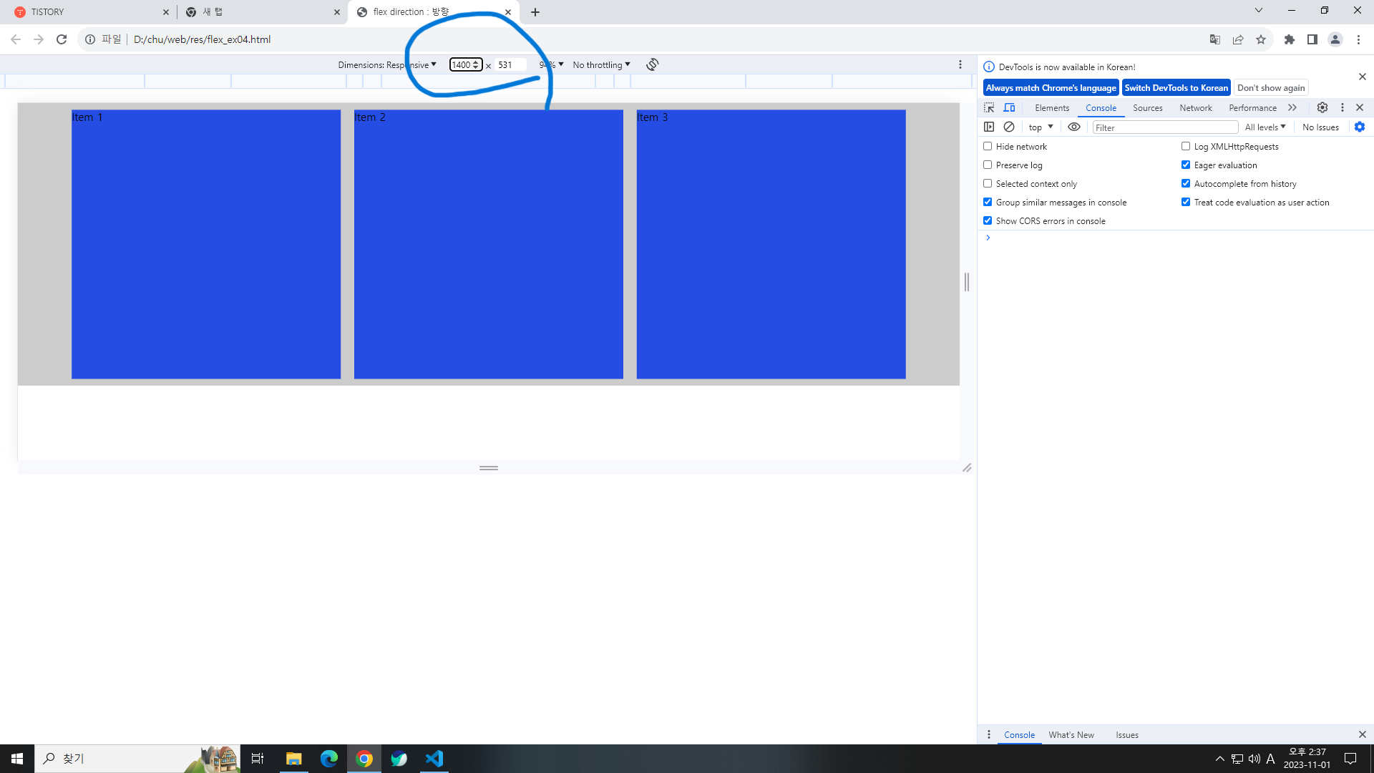The width and height of the screenshot is (1374, 773).
Task: Clear console with the ban icon
Action: point(1009,127)
